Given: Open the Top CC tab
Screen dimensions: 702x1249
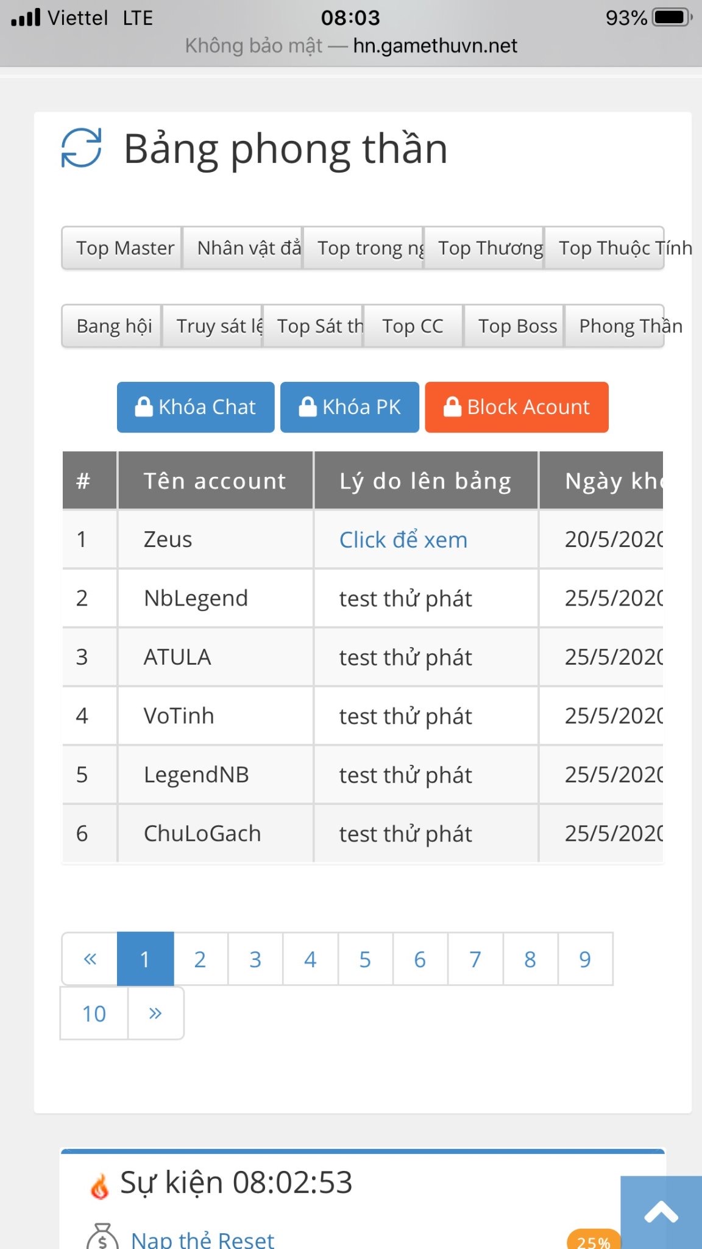Looking at the screenshot, I should [413, 326].
